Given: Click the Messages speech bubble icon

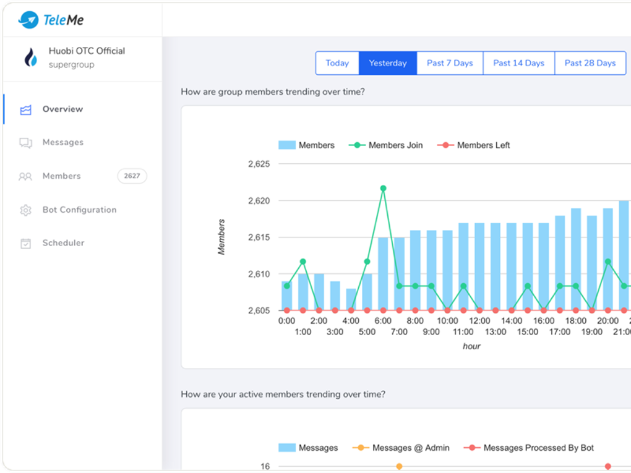Looking at the screenshot, I should [x=26, y=143].
